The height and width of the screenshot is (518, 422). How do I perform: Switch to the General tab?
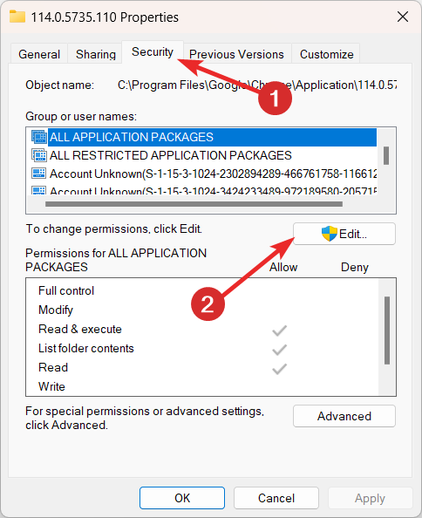[39, 54]
